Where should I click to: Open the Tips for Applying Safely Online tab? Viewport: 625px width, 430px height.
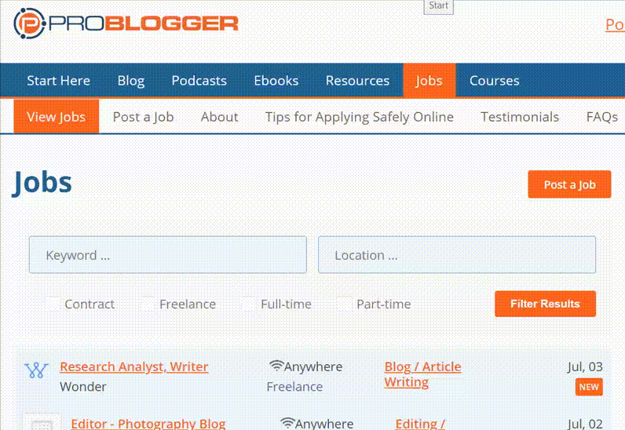coord(359,117)
